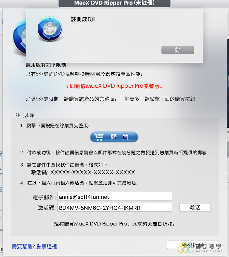Click the 好 button in success dialog
This screenshot has height=257, width=229.
pos(178,50)
